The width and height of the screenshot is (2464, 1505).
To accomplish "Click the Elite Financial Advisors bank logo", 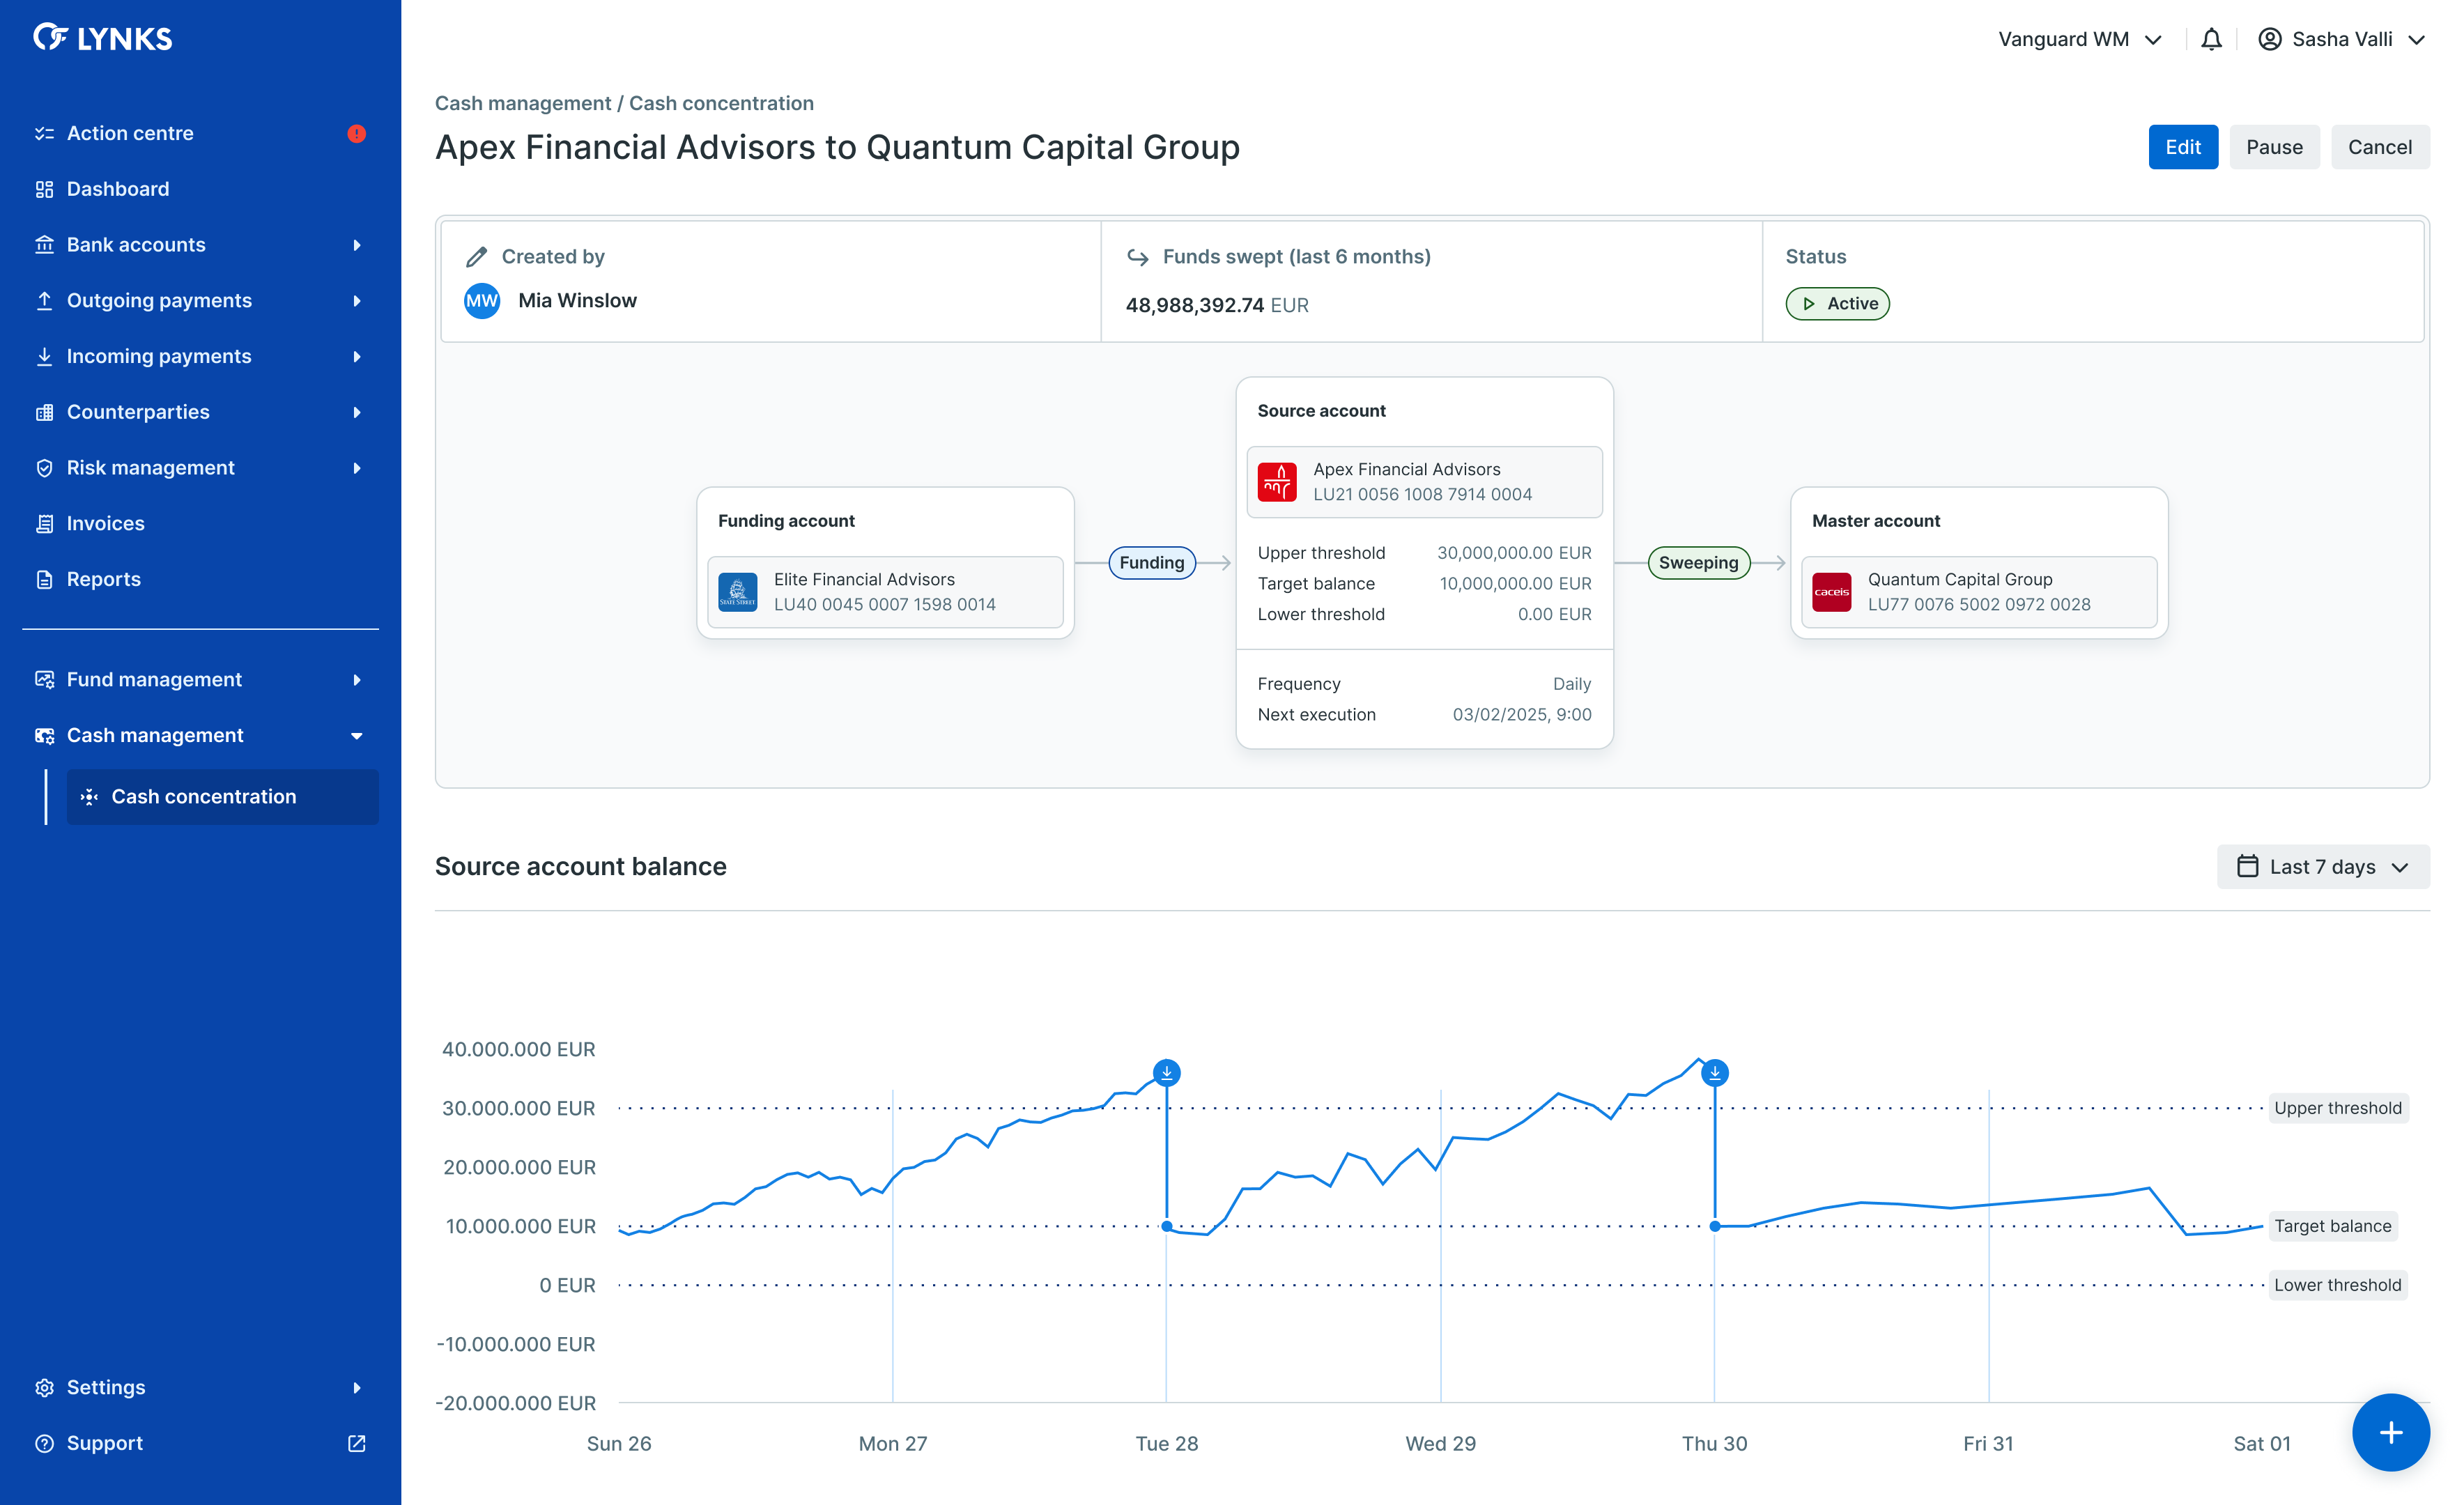I will (x=738, y=592).
